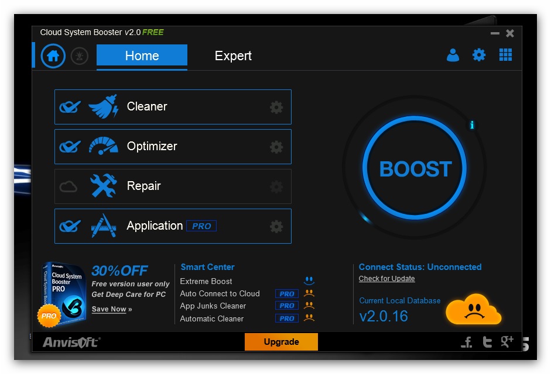The image size is (551, 374).
Task: Click the Auto Connect to Cloud face icon
Action: point(309,293)
